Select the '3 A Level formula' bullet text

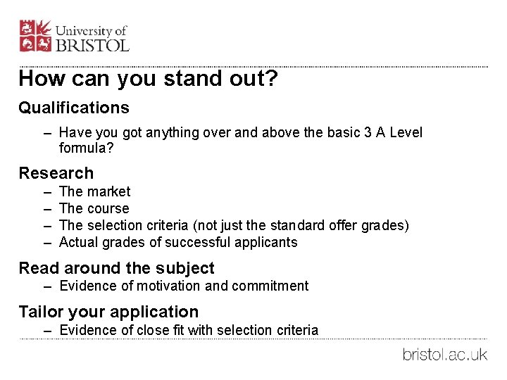pos(241,140)
